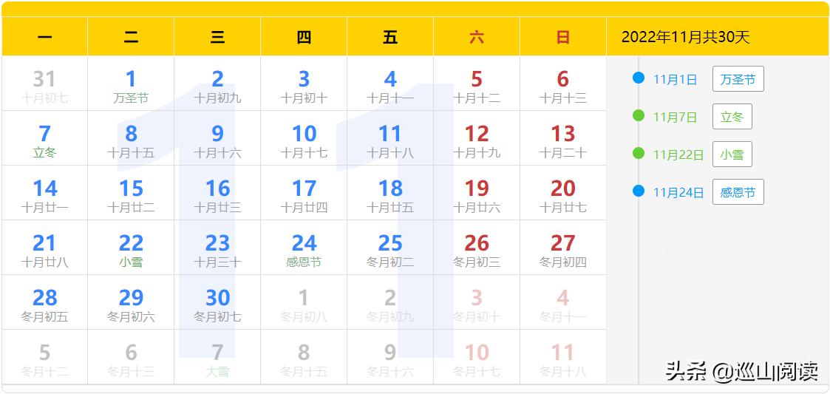This screenshot has height=394, width=830.
Task: Click the red 日 Sunday header
Action: [563, 36]
